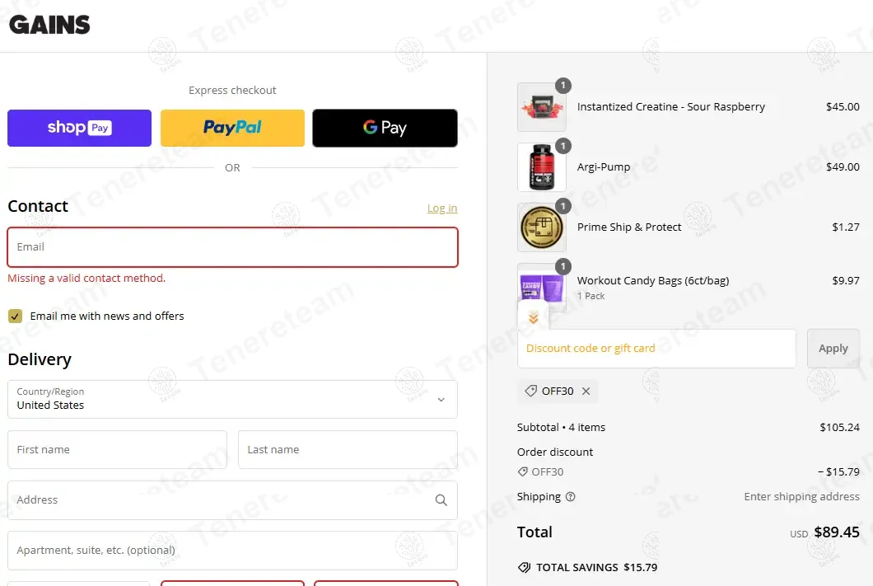Click the Apartment, suite optional field
873x586 pixels.
click(x=232, y=551)
